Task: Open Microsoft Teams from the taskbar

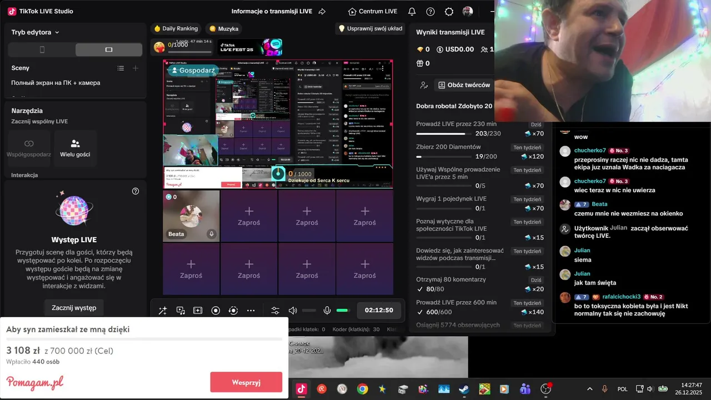Action: tap(525, 389)
